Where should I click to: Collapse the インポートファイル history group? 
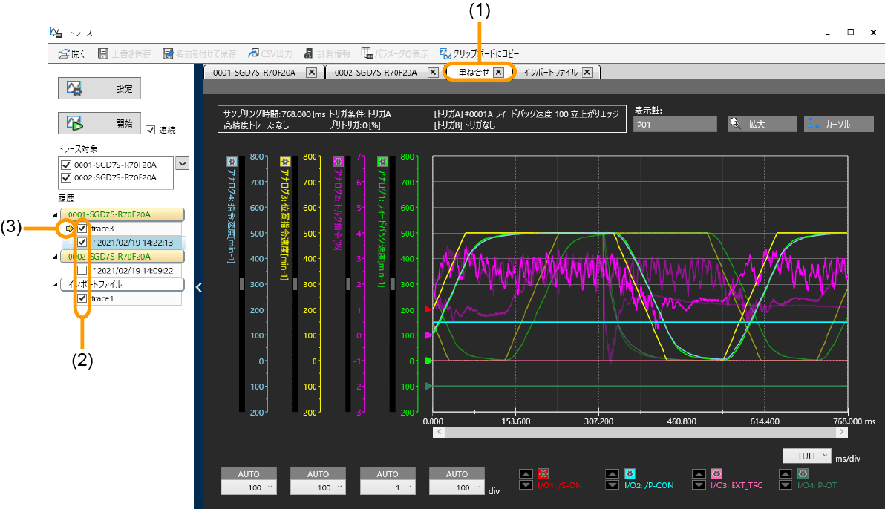[54, 284]
